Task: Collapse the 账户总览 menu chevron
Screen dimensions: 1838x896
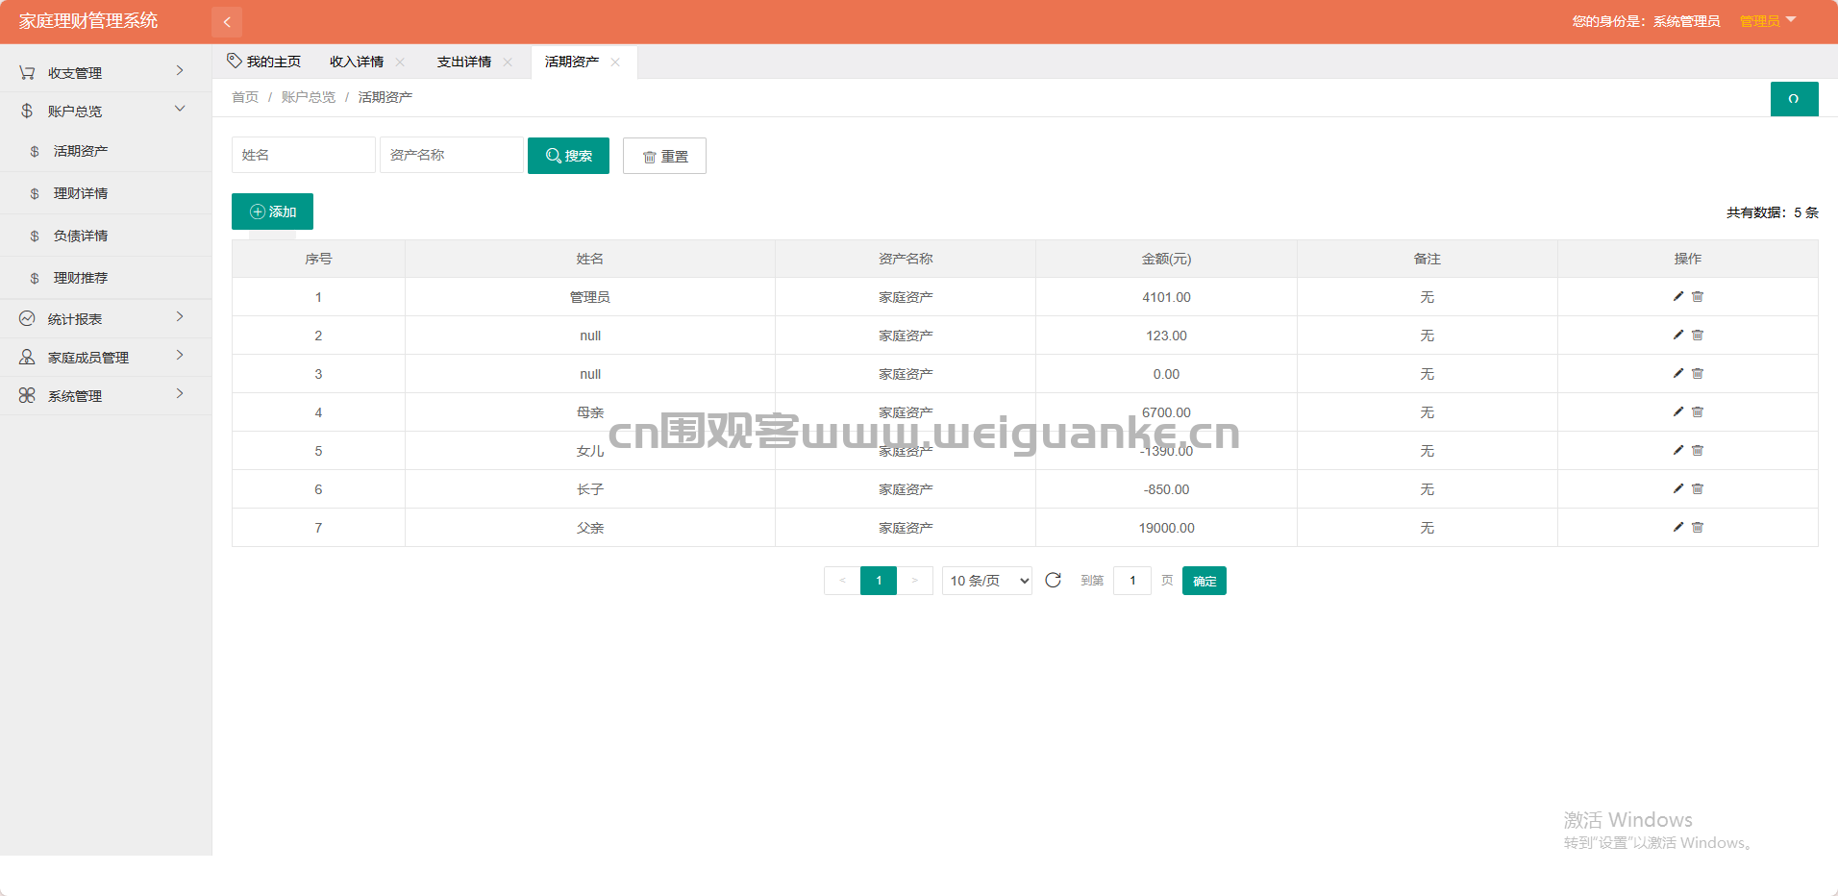Action: tap(180, 109)
